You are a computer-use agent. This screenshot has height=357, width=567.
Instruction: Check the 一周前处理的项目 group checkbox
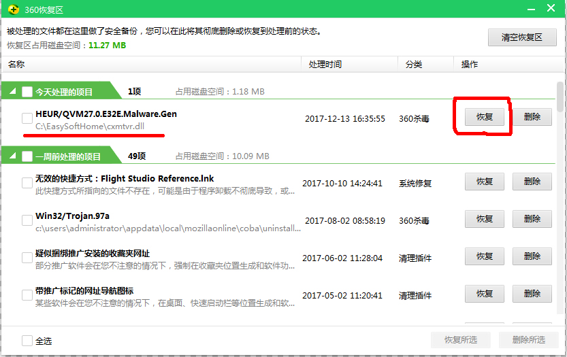pyautogui.click(x=27, y=156)
